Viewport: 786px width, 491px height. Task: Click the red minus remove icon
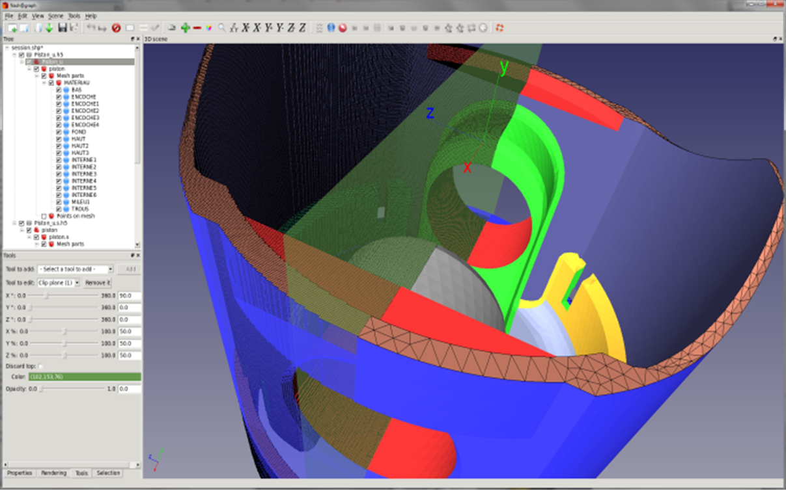(x=197, y=28)
